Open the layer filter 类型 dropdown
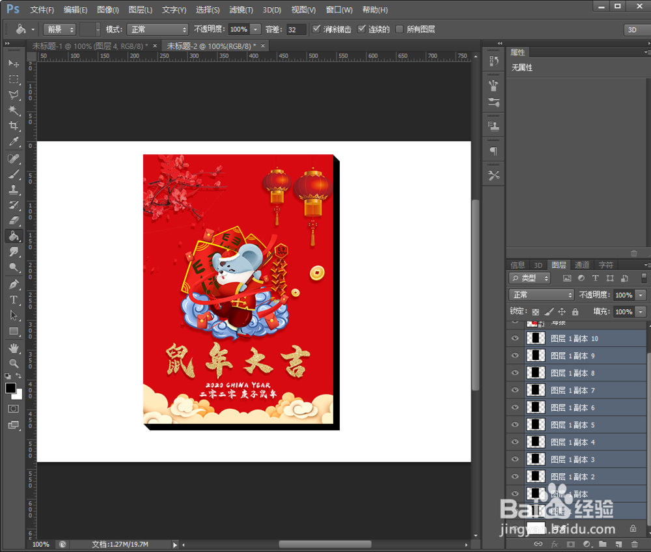Image resolution: width=651 pixels, height=552 pixels. click(x=530, y=278)
